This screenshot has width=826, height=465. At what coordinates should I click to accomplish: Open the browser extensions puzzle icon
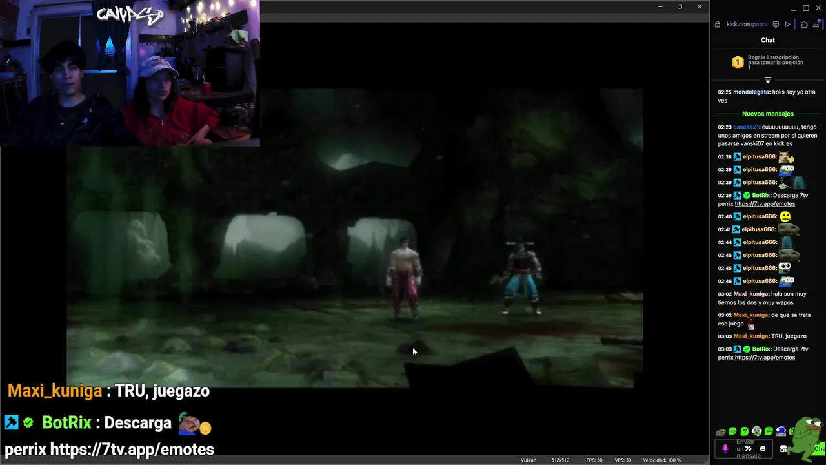[x=804, y=25]
